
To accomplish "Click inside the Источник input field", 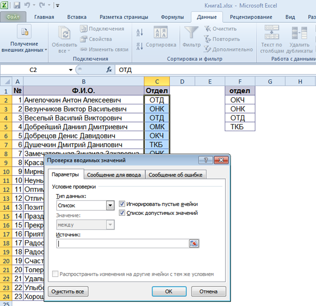I will 122,243.
